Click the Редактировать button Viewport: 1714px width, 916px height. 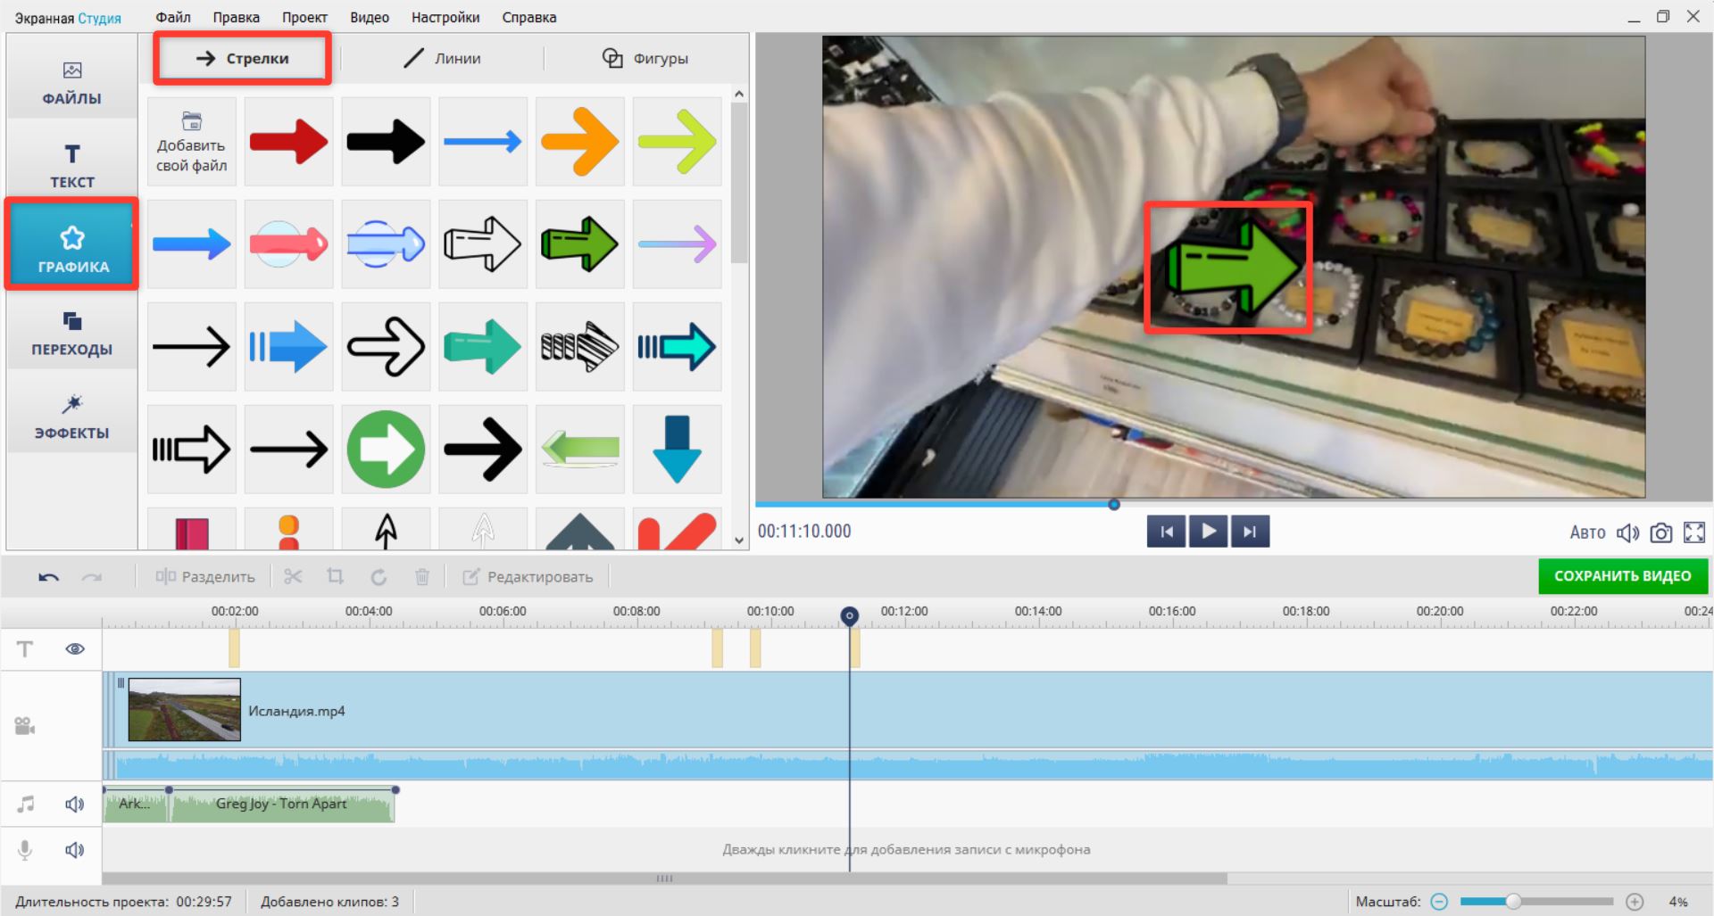[528, 577]
